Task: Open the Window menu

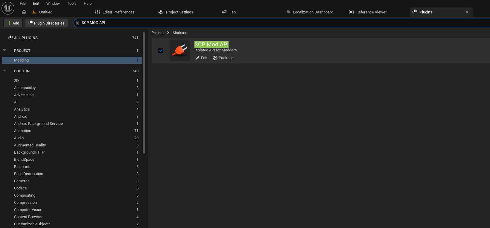Action: (53, 4)
